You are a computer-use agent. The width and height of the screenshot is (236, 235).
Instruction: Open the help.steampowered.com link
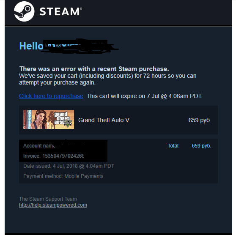pos(53,205)
